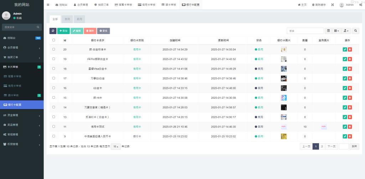Switch to the 禁用 filter tab

67,19
